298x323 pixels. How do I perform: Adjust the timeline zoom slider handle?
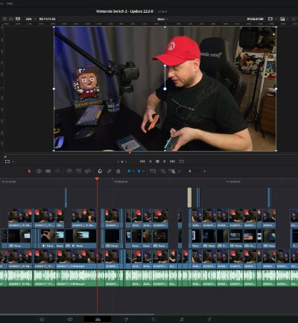(190, 171)
